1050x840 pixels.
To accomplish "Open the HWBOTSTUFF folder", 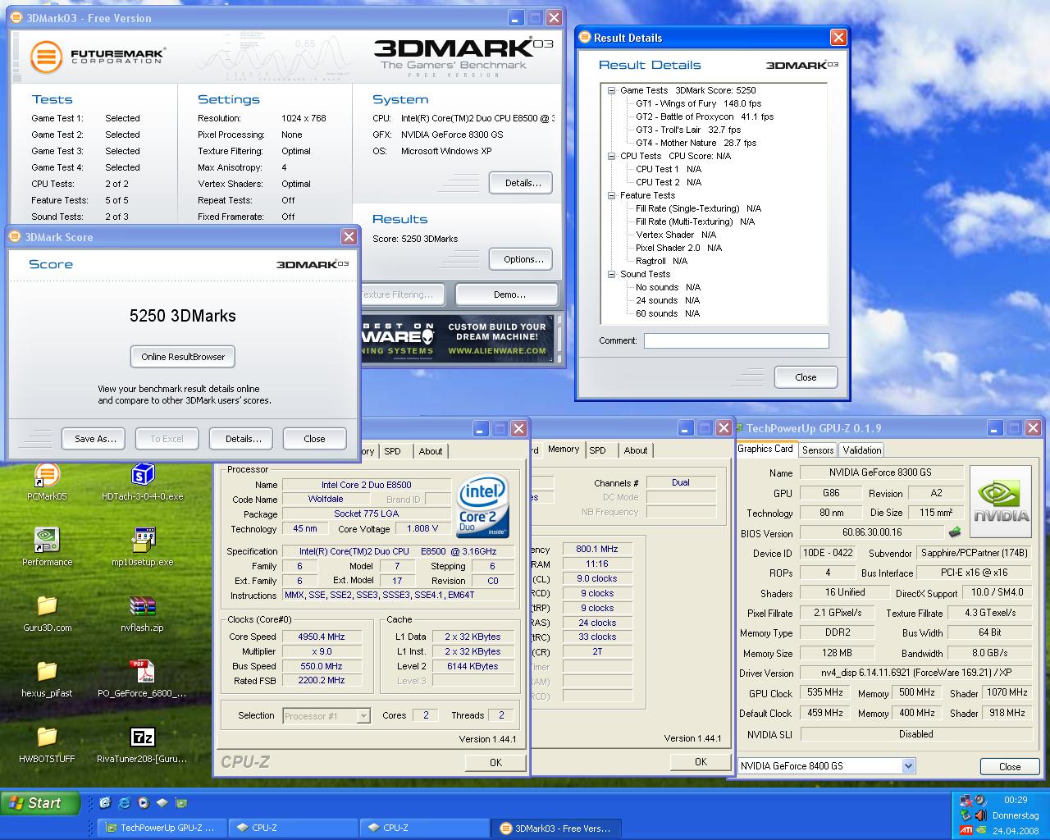I will [47, 743].
